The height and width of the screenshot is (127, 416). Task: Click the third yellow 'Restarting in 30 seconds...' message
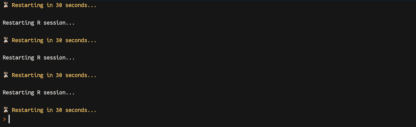[54, 75]
